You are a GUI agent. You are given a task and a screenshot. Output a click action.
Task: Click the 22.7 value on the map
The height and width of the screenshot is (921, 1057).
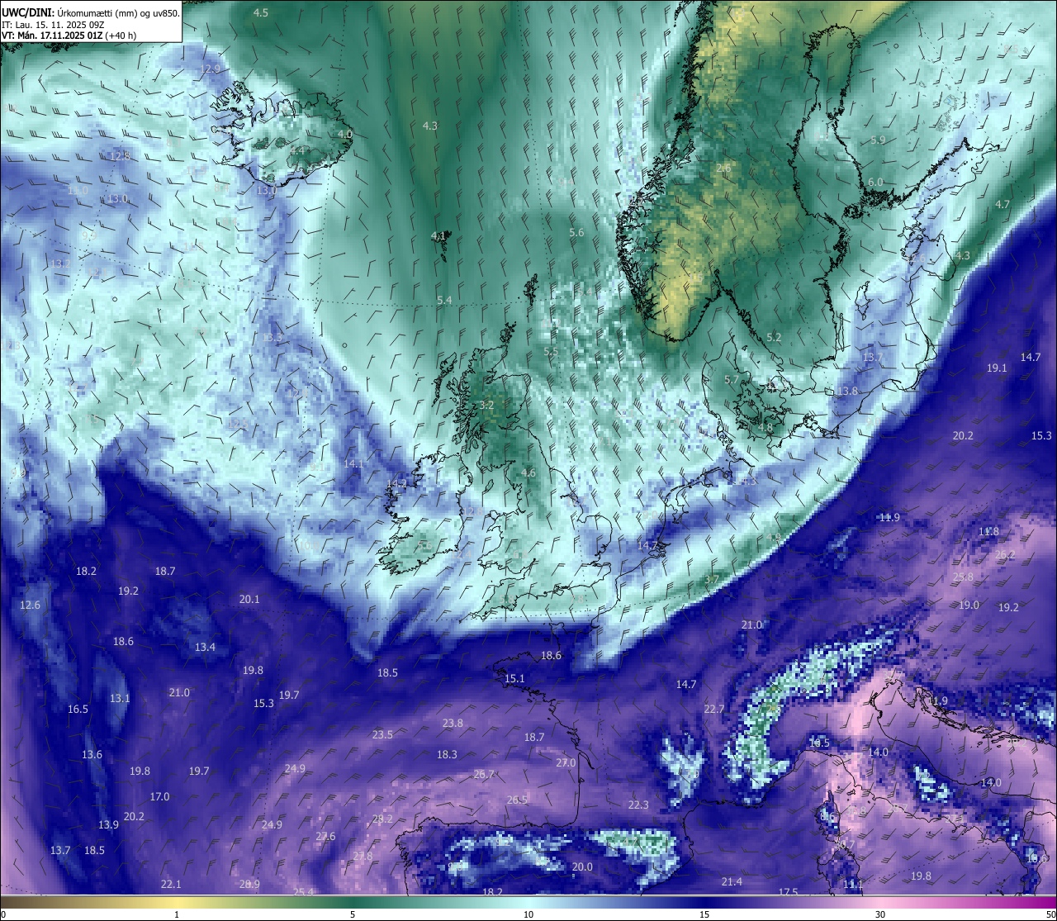[x=713, y=709]
